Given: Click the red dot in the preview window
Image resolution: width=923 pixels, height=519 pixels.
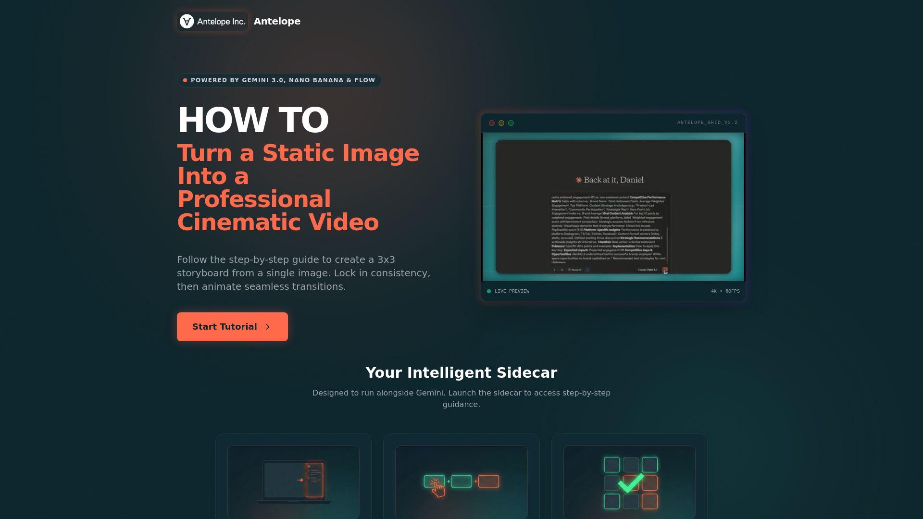Looking at the screenshot, I should point(492,123).
